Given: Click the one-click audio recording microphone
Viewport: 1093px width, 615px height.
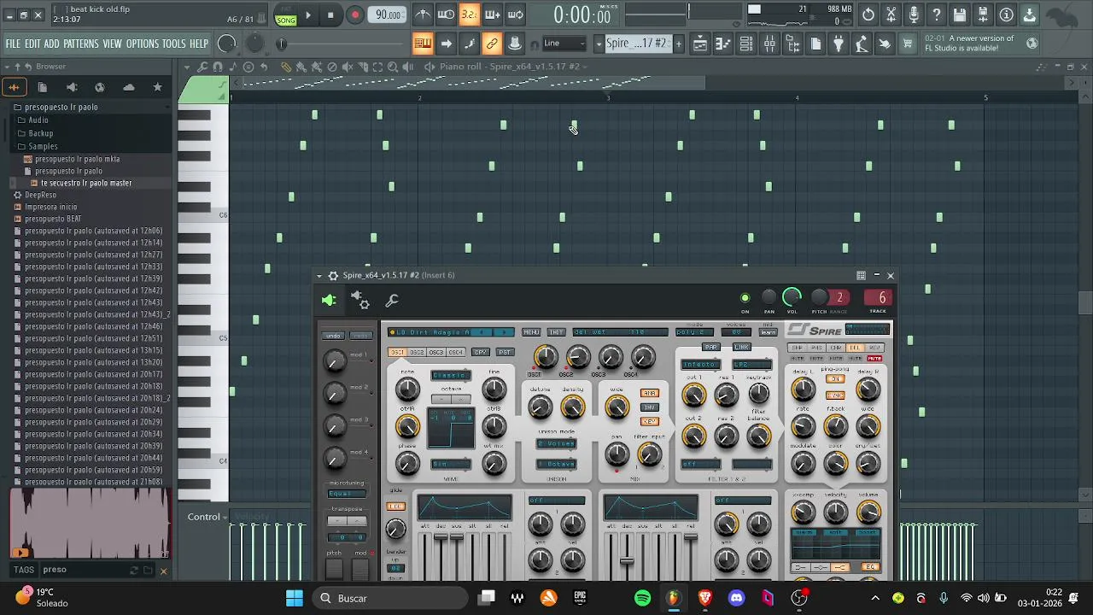Looking at the screenshot, I should click(915, 15).
